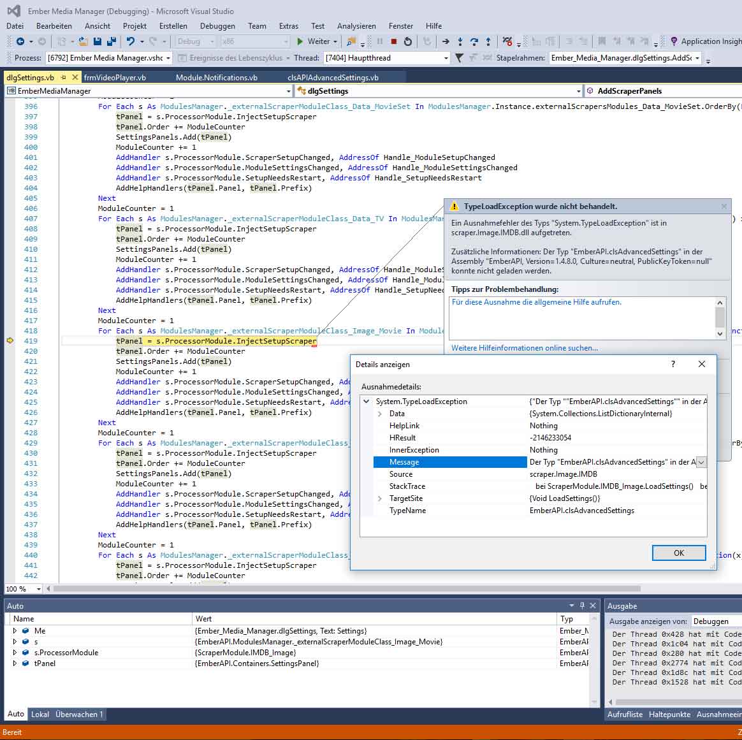Open the Thread dropdown

446,58
